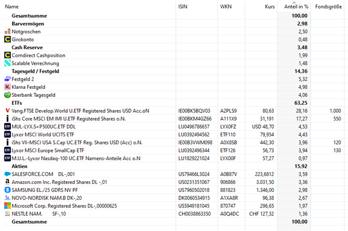Image resolution: width=348 pixels, height=231 pixels.
Task: Click the iShs VII-MSCI USA S.Cap icon
Action: point(7,143)
